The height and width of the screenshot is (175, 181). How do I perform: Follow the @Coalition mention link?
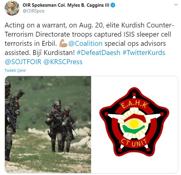pyautogui.click(x=85, y=44)
